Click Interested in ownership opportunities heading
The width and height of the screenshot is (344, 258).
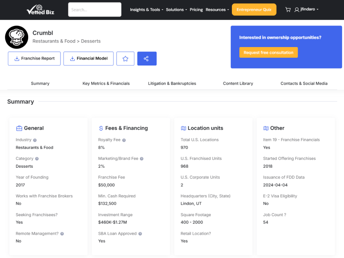pos(280,37)
